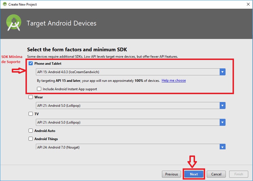The height and width of the screenshot is (181, 253).
Task: Open the Android Things API 24 dropdown arrow
Action: 222,147
